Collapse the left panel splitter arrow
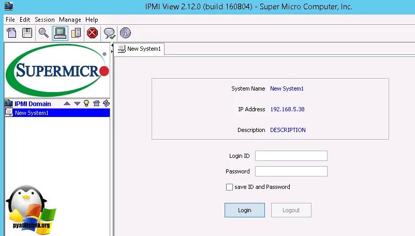415x236 pixels. 112,46
